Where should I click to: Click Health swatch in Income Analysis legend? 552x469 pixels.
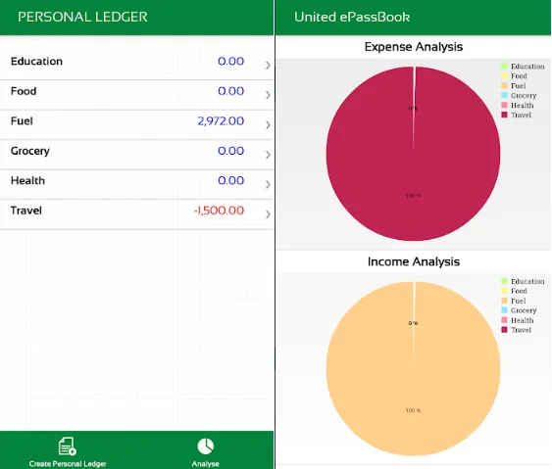(504, 320)
